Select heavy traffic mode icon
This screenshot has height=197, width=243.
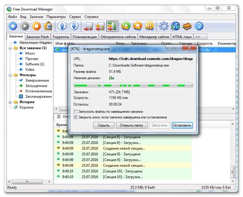pyautogui.click(x=112, y=27)
